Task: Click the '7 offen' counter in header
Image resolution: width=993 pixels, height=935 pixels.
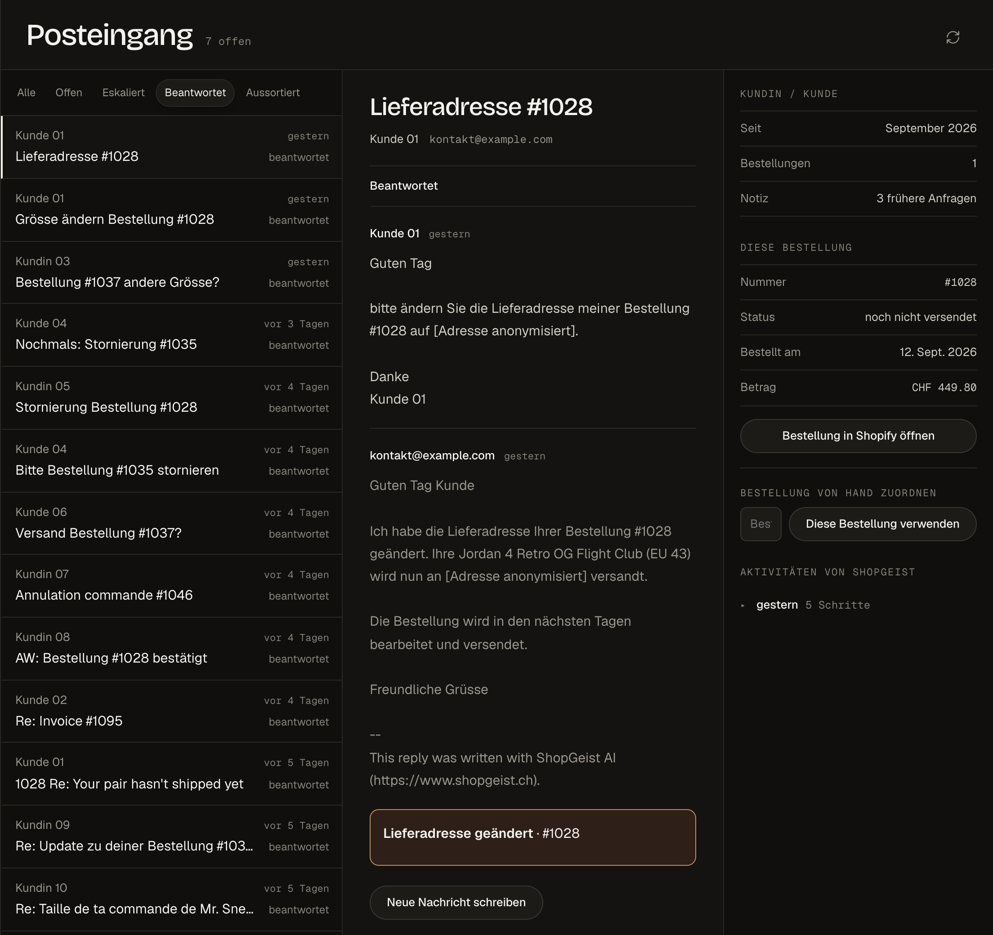Action: pyautogui.click(x=228, y=41)
